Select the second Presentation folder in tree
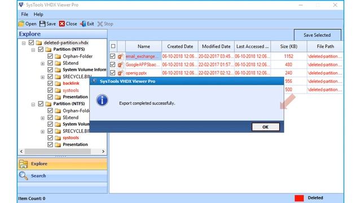The image size is (361, 203). click(75, 144)
